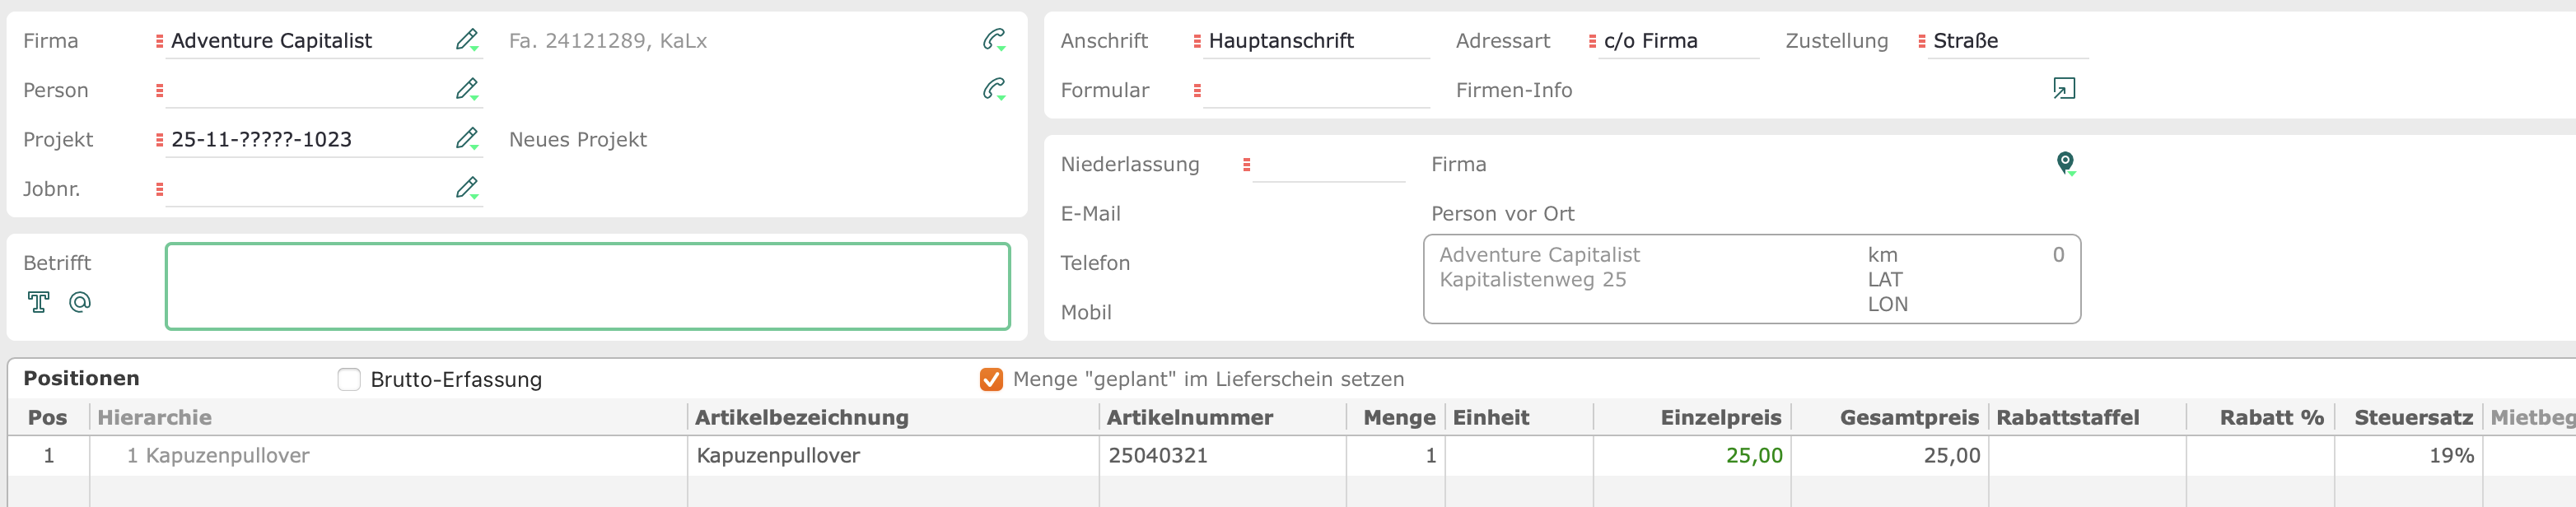Open the Firmen-Info popout arrow icon
Screen dimensions: 2576x507
point(2064,89)
